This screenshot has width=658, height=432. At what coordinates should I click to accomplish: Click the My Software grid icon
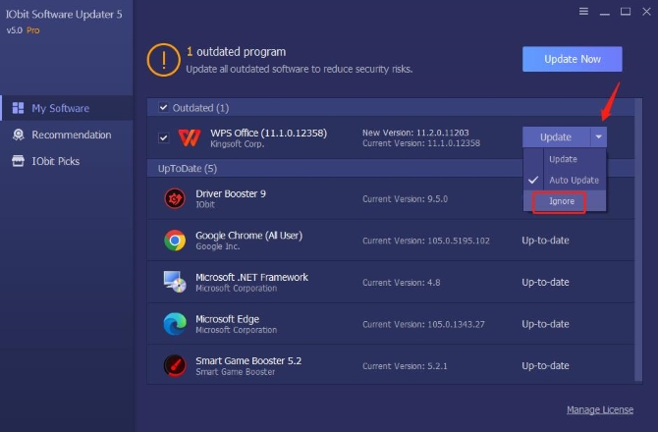[18, 108]
